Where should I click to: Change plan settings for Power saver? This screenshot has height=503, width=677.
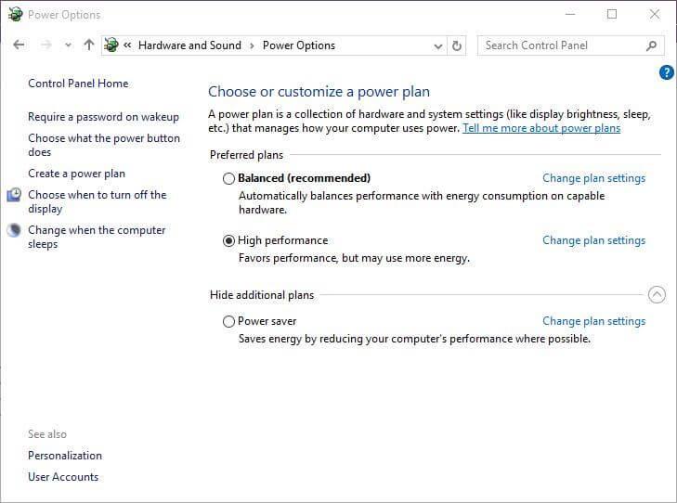coord(593,321)
